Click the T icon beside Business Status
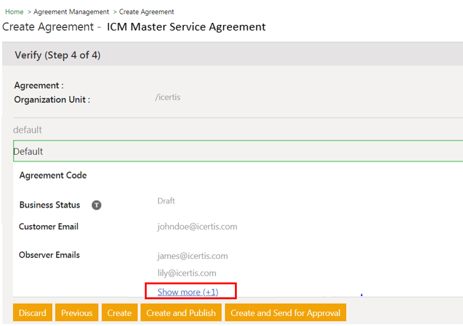The image size is (463, 326). 96,205
